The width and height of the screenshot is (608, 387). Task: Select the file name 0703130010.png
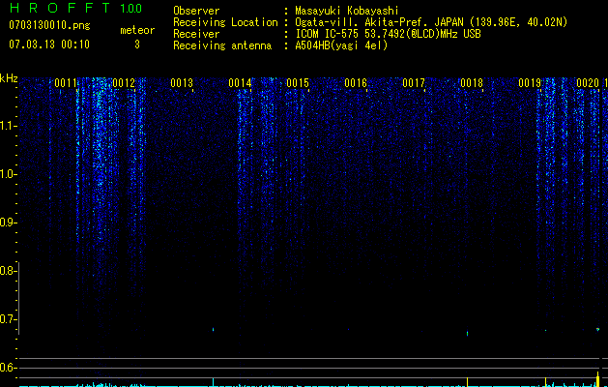tap(49, 25)
